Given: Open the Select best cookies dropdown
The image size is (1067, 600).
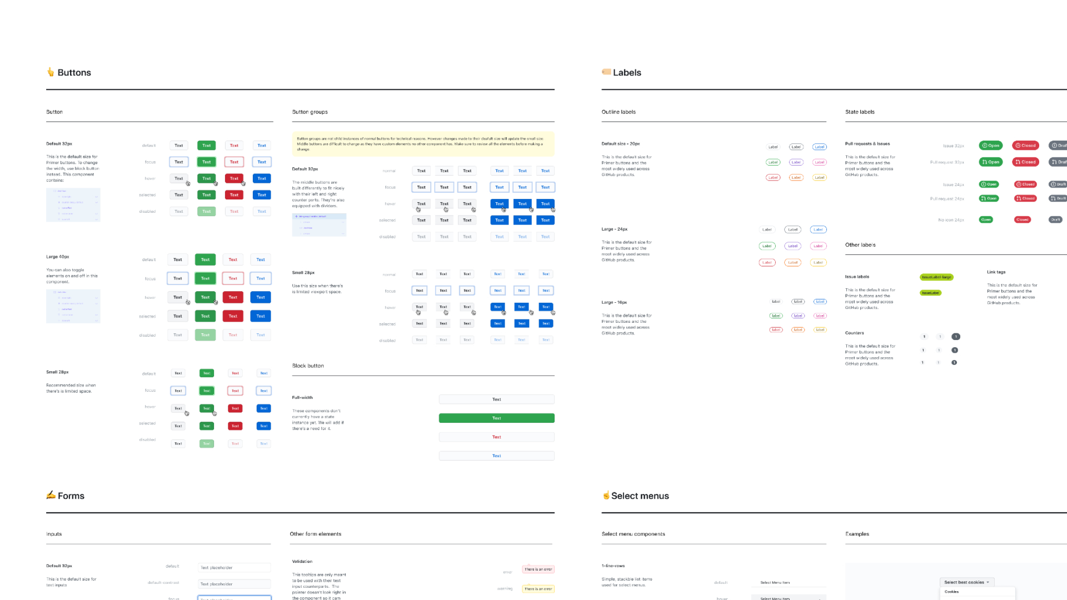Looking at the screenshot, I should (966, 582).
